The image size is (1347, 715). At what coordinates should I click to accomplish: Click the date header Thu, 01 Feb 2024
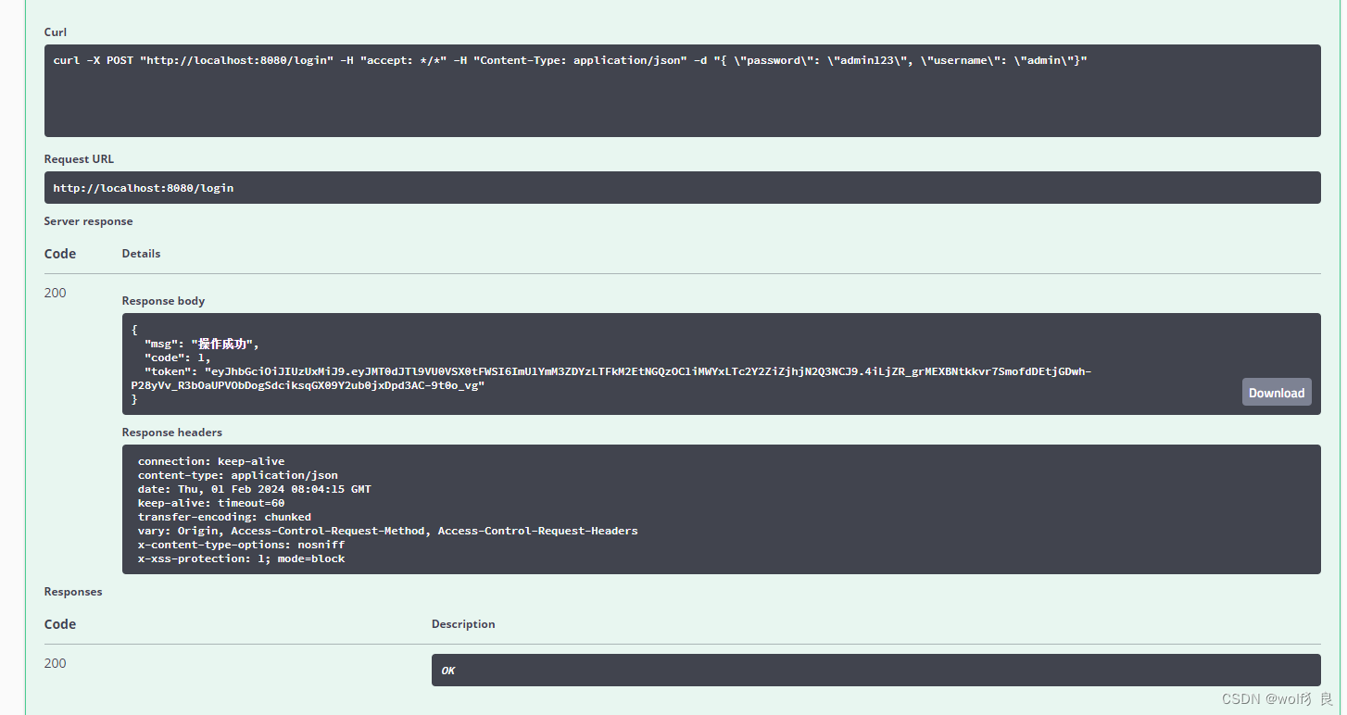tap(255, 489)
